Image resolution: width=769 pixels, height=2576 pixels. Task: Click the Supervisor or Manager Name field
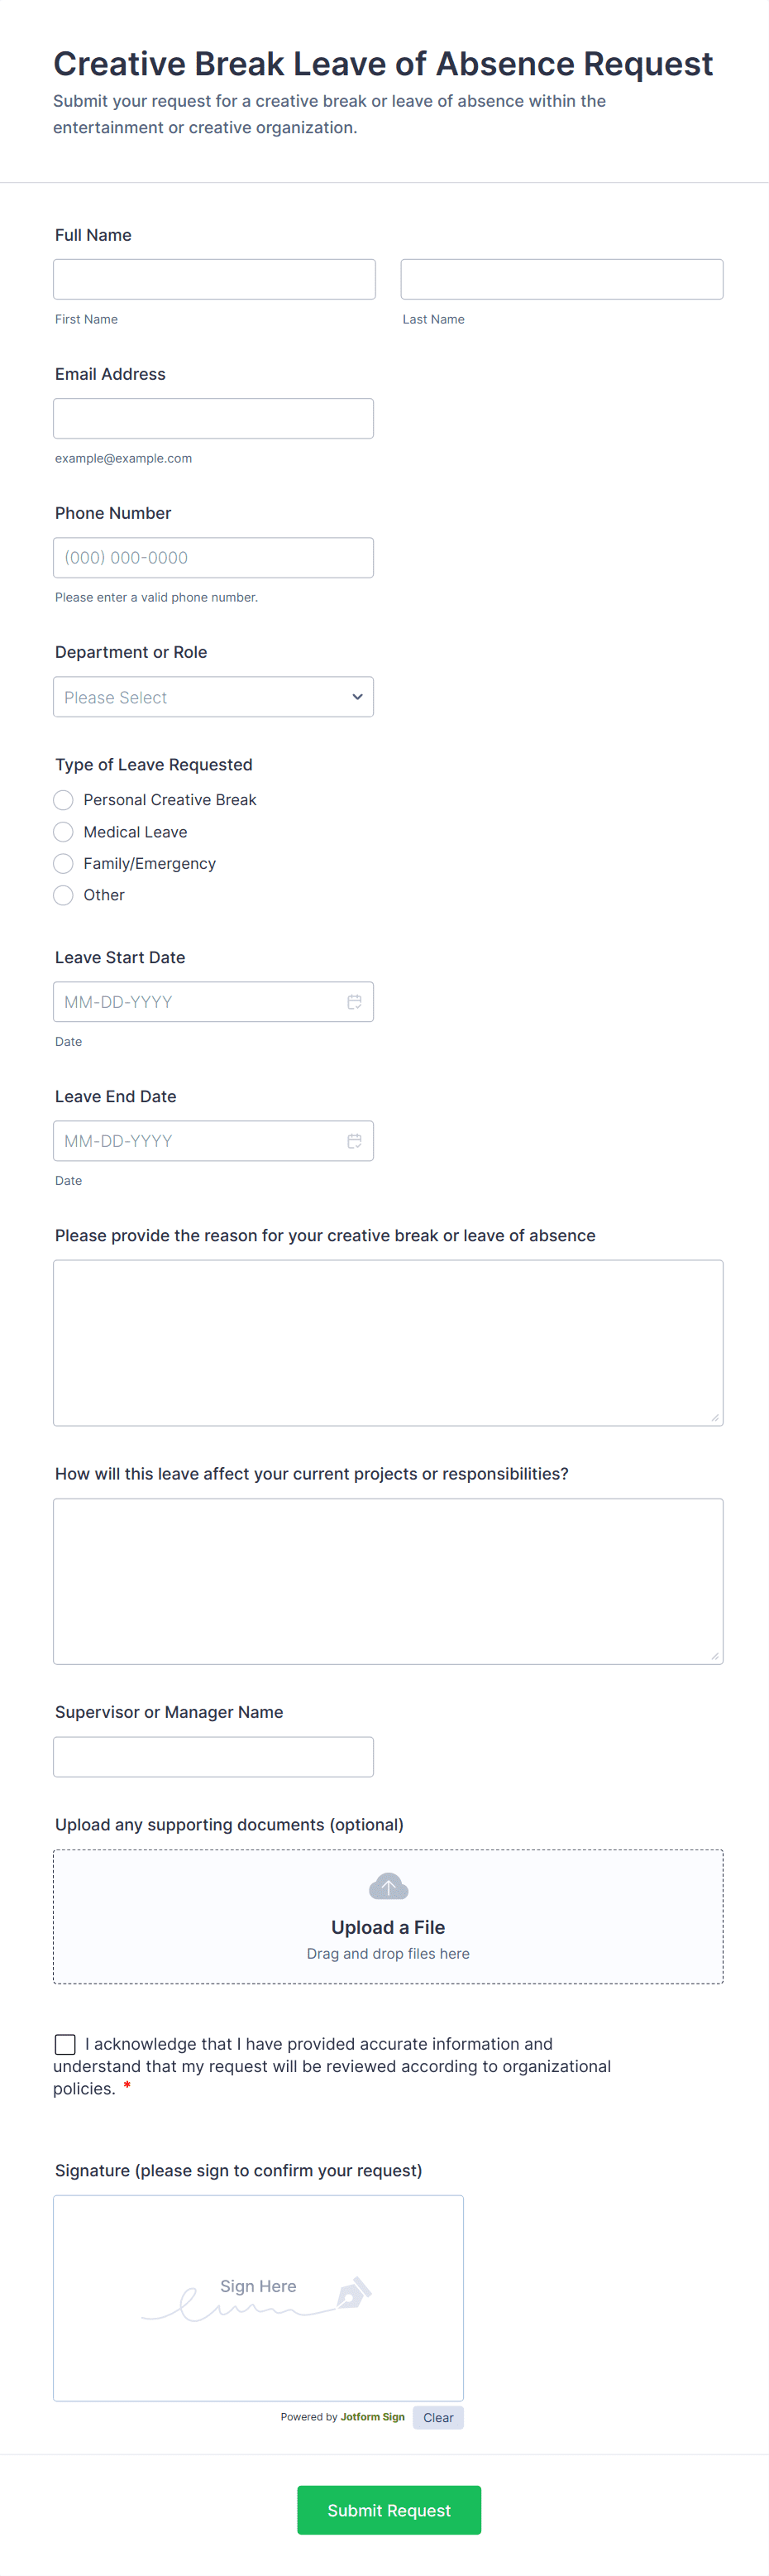(213, 1757)
